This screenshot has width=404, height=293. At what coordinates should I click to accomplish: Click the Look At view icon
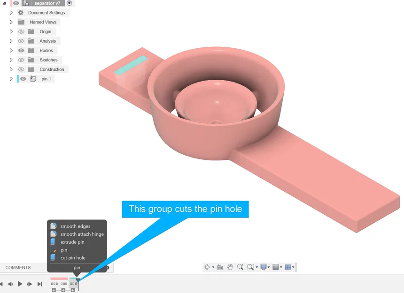(219, 267)
